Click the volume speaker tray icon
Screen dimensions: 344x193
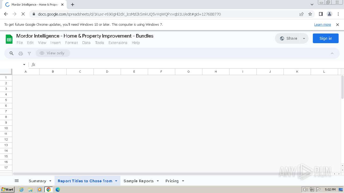point(305,190)
